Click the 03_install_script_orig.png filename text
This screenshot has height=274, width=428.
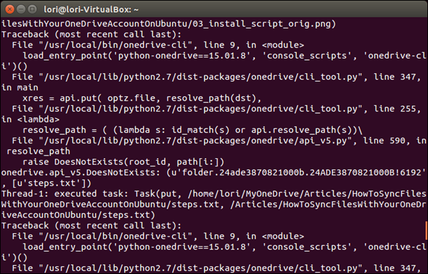[255, 24]
